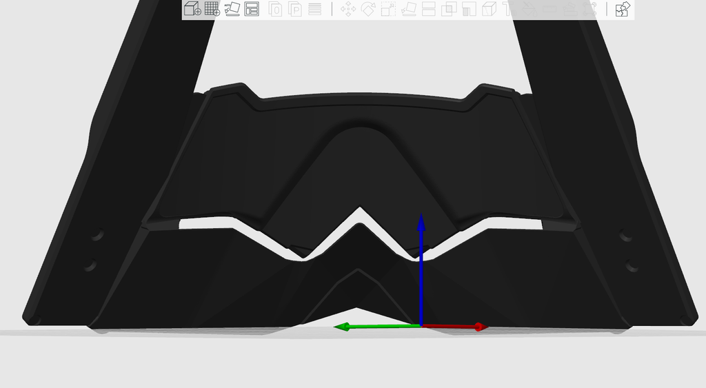
Task: Click the blue Z-axis arrow
Action: [x=421, y=269]
